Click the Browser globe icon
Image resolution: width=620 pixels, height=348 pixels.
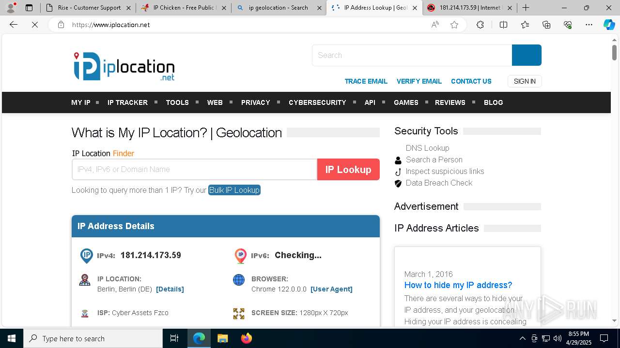click(239, 280)
